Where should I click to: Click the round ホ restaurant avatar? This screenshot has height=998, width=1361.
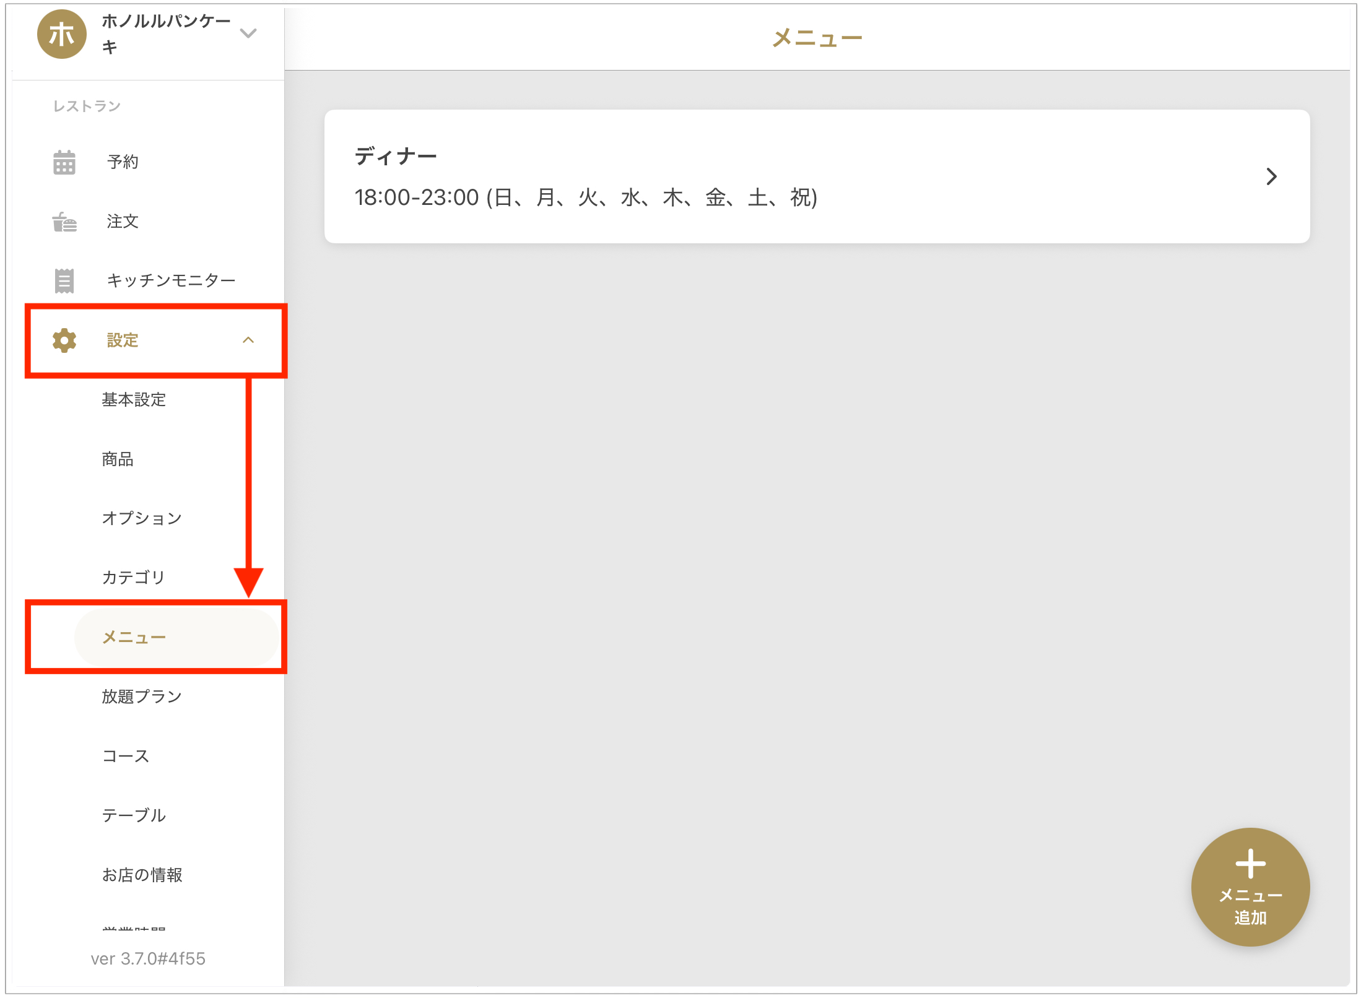61,34
